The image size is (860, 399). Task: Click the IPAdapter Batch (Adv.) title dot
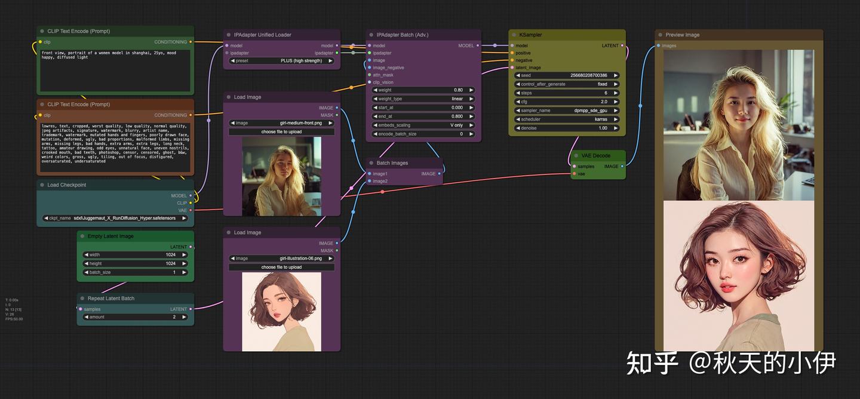coord(371,35)
